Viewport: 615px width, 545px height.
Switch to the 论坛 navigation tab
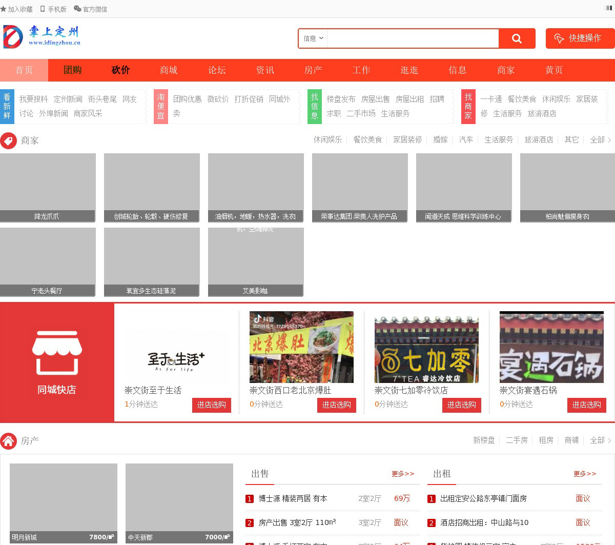217,70
